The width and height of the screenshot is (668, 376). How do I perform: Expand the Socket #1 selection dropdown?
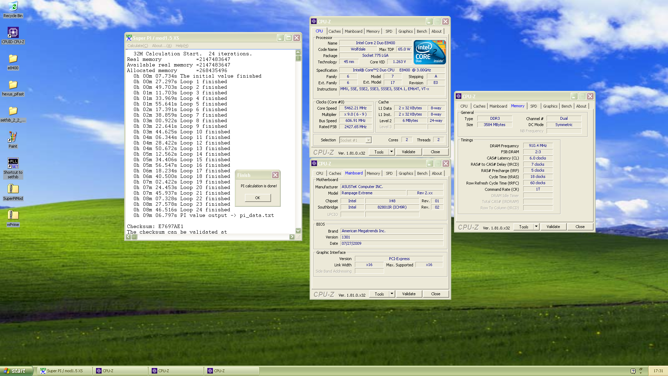368,140
